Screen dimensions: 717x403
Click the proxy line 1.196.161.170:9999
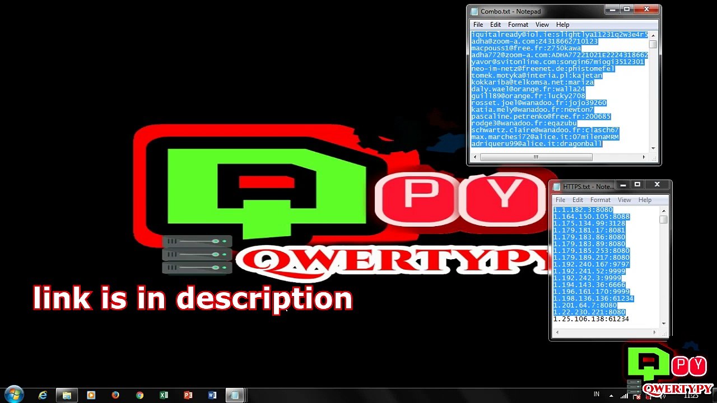[592, 292]
